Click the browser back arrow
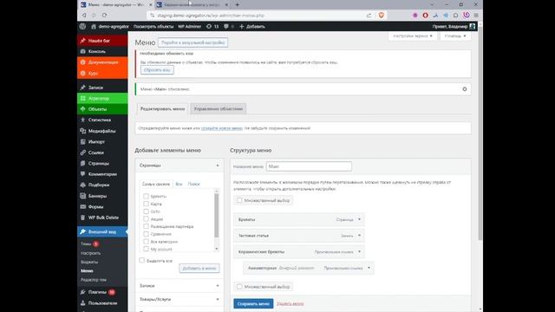Viewport: 555px width, 312px height. [x=84, y=16]
